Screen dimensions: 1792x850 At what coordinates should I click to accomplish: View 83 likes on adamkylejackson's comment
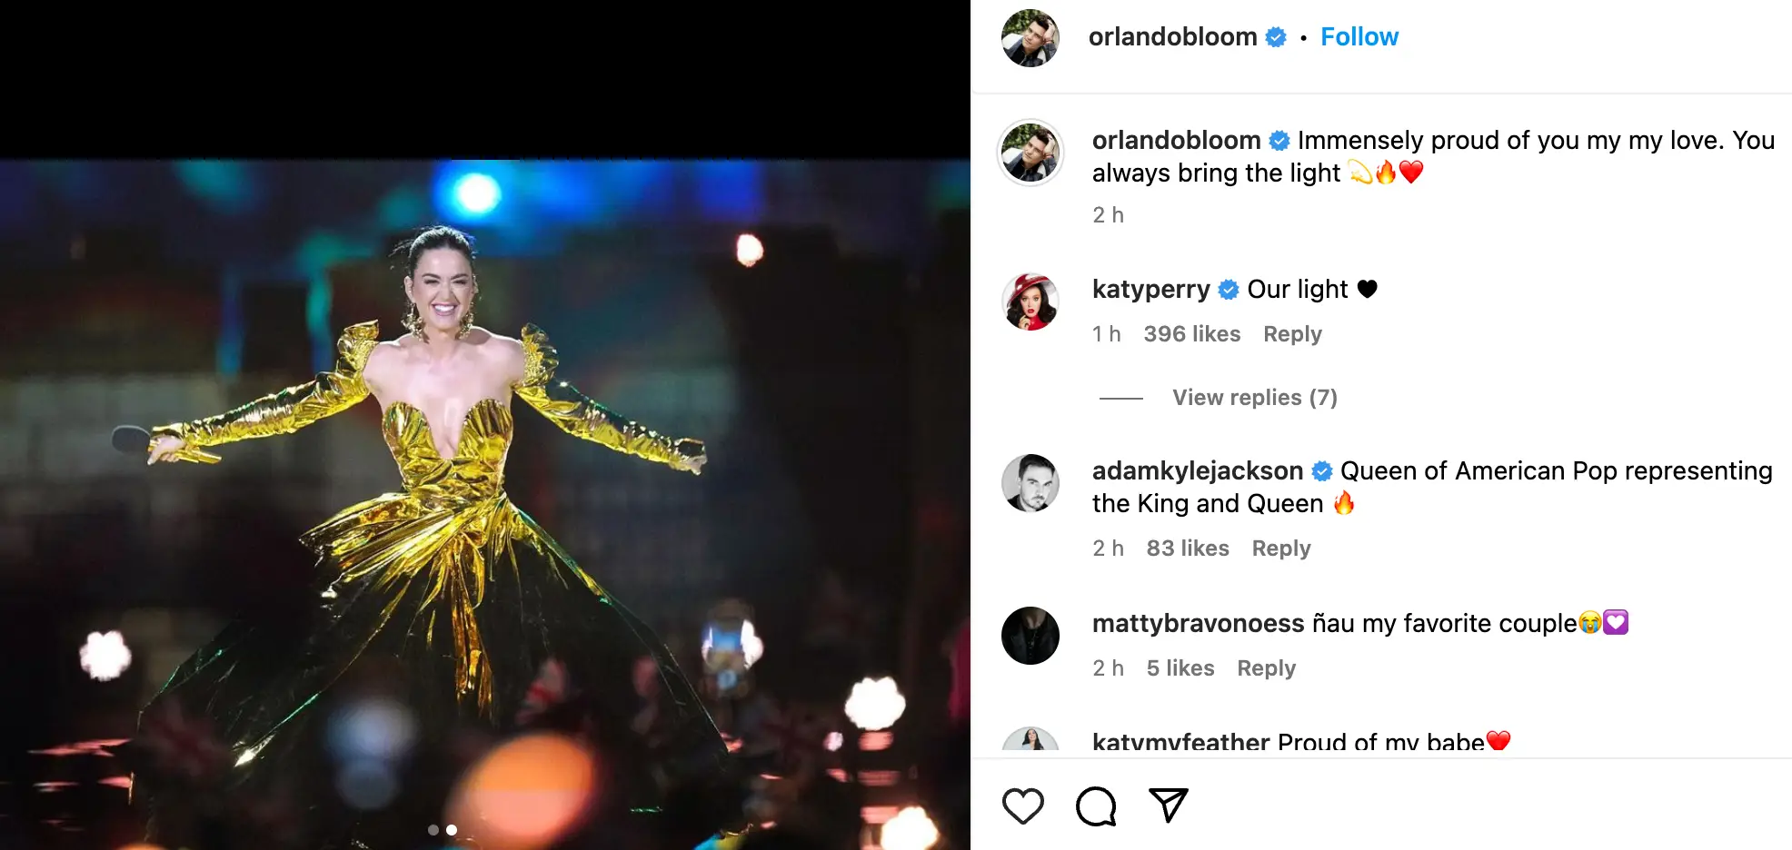(1187, 549)
